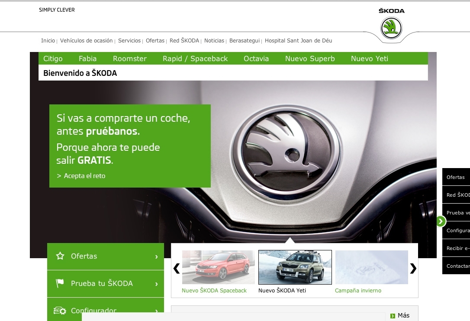Open the Prueba tu ŠKODA tile
The image size is (470, 321).
coord(106,283)
